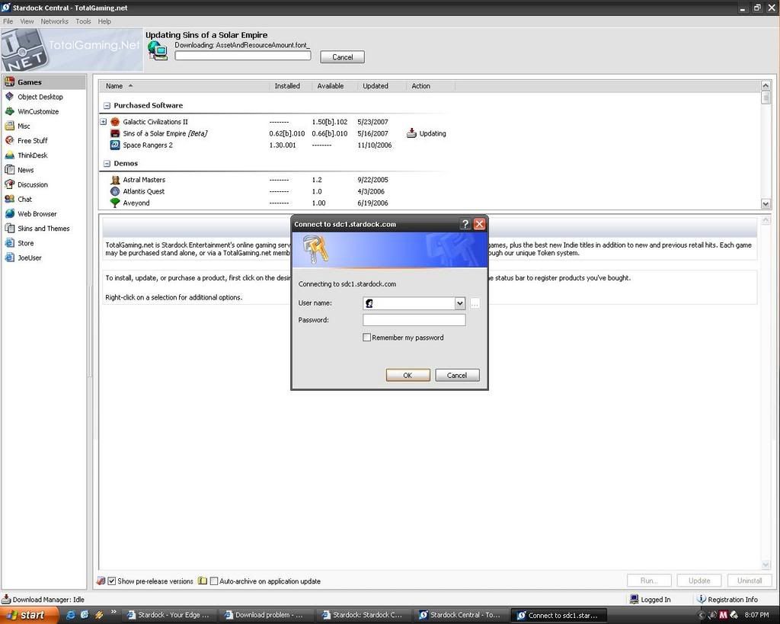Click the Installed column header
The height and width of the screenshot is (624, 780).
coord(287,86)
